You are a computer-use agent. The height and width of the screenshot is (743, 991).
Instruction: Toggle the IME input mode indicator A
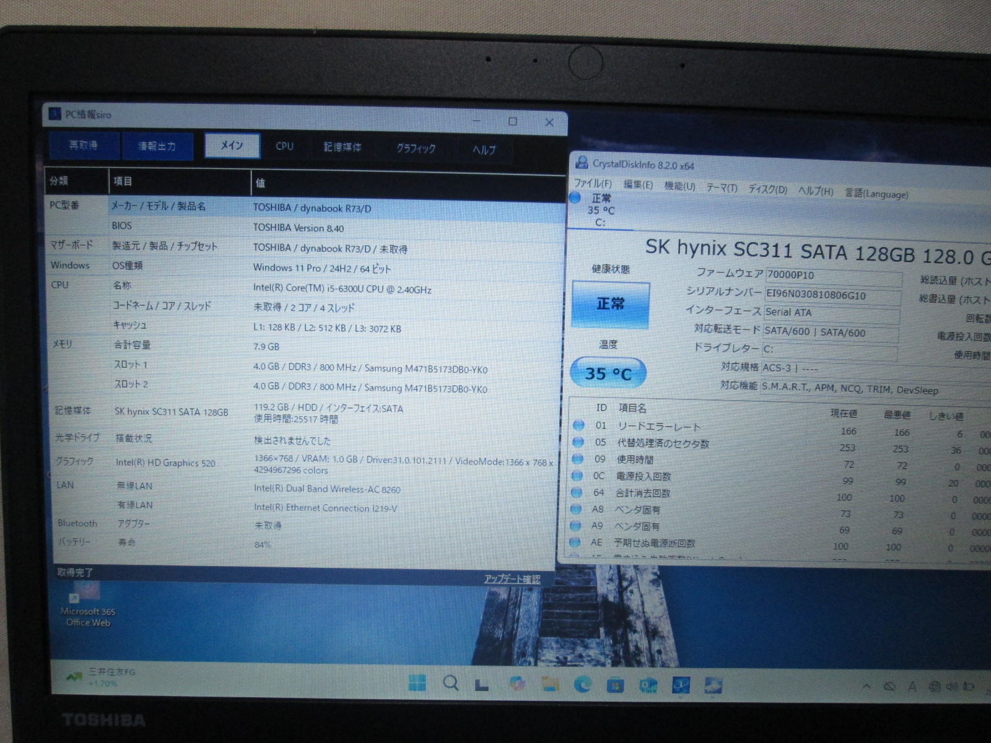(x=912, y=686)
